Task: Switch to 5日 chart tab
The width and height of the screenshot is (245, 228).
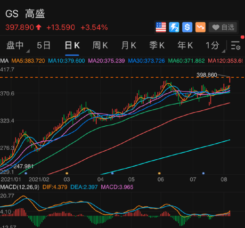Action: coord(44,46)
